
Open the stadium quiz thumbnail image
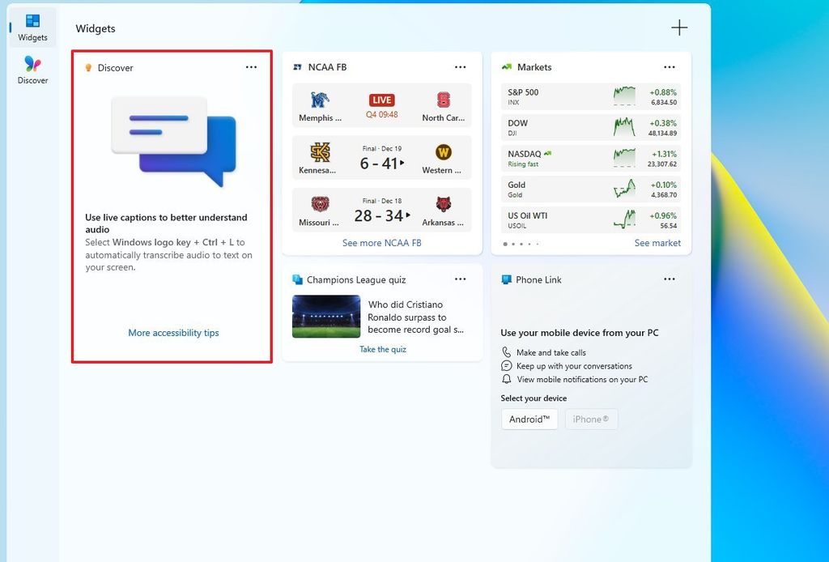[x=326, y=316]
